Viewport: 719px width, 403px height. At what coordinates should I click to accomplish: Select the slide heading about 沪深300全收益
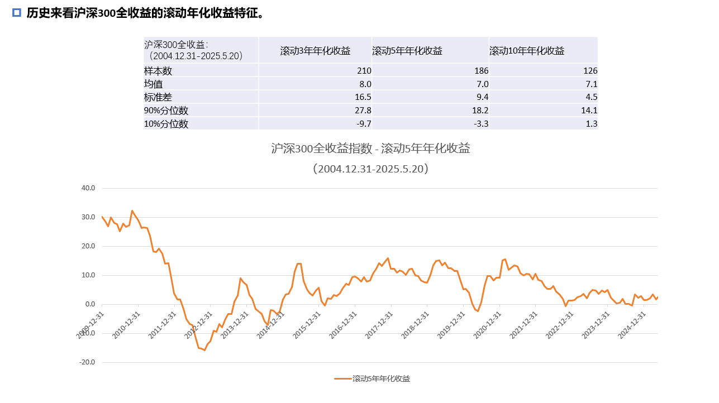tap(145, 13)
